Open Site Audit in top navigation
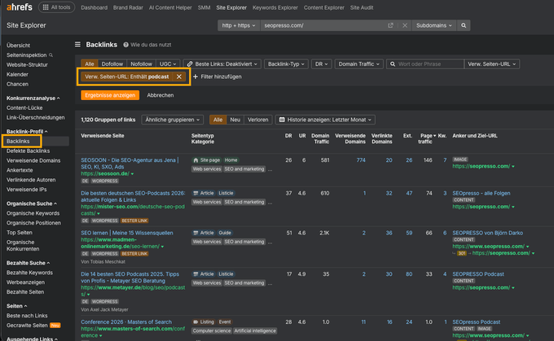 pos(362,7)
